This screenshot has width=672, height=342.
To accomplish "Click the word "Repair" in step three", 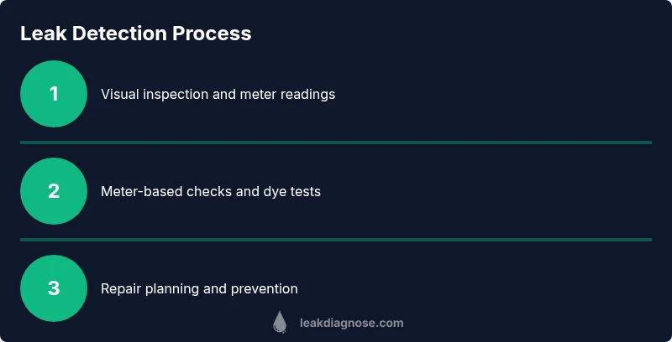I will (121, 288).
